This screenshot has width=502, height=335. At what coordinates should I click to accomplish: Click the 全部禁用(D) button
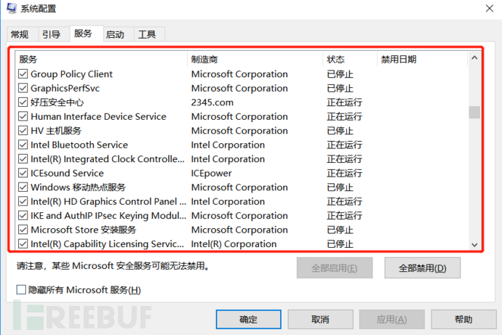click(422, 268)
